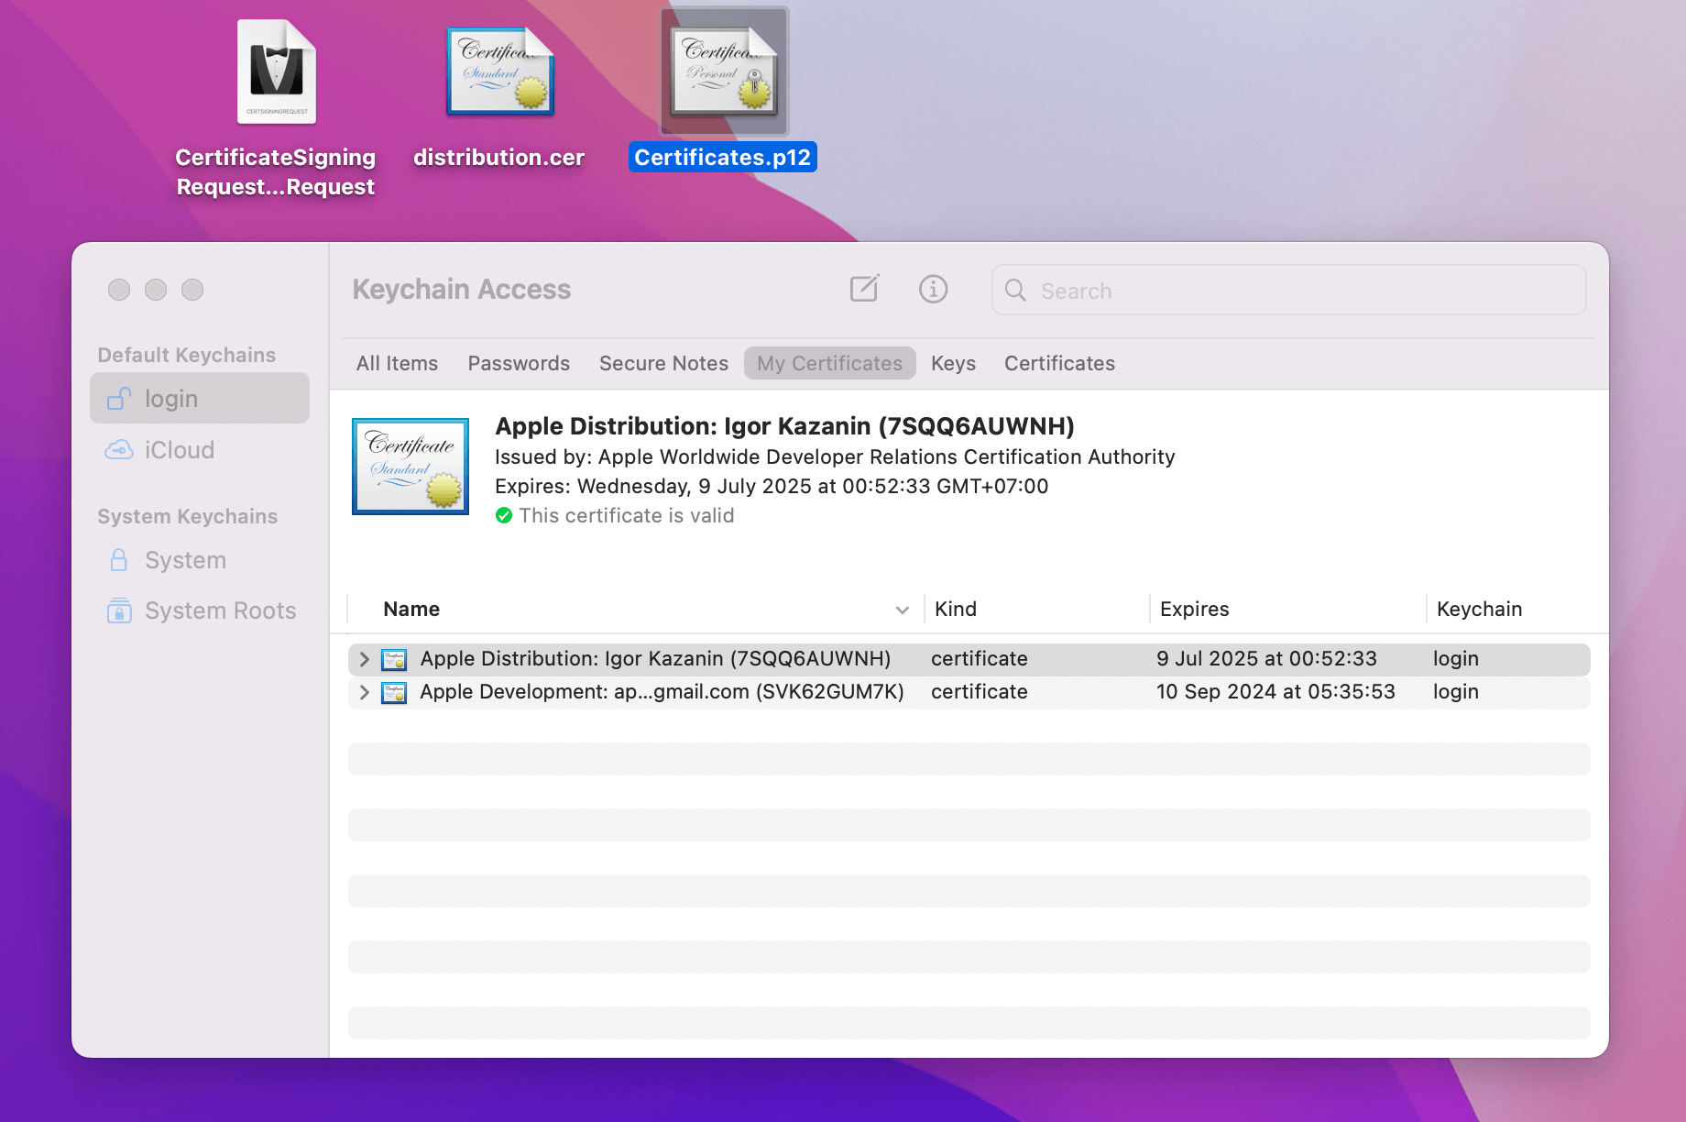Switch to Certificates tab

[1059, 363]
